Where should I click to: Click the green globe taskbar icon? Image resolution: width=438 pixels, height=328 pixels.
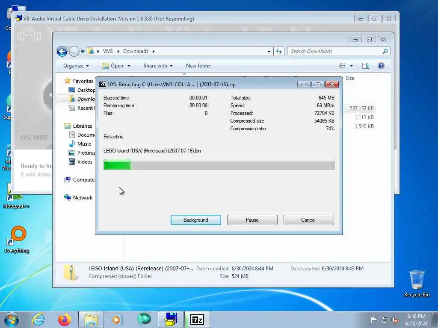(x=144, y=319)
